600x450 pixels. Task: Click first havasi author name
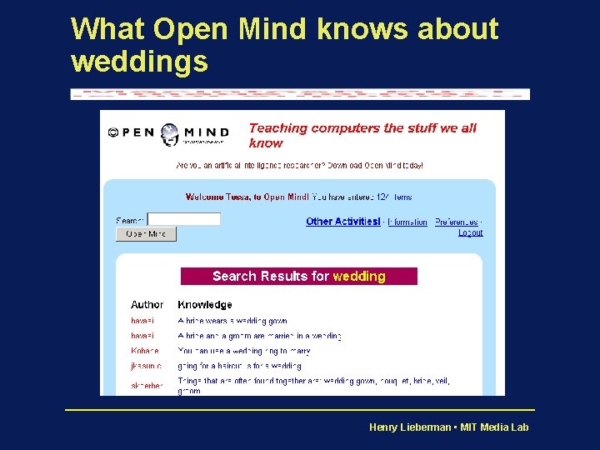point(142,321)
